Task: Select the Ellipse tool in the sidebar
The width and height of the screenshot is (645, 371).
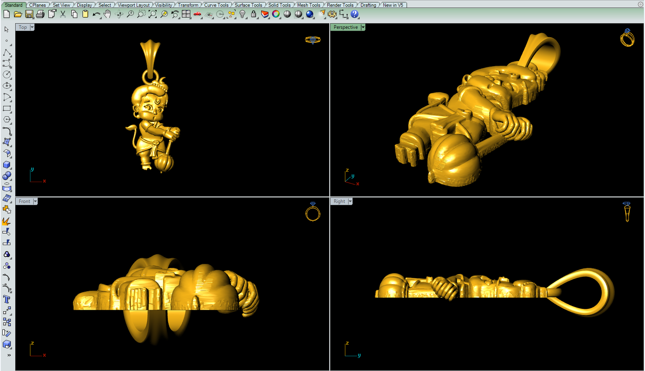Action: tap(7, 86)
